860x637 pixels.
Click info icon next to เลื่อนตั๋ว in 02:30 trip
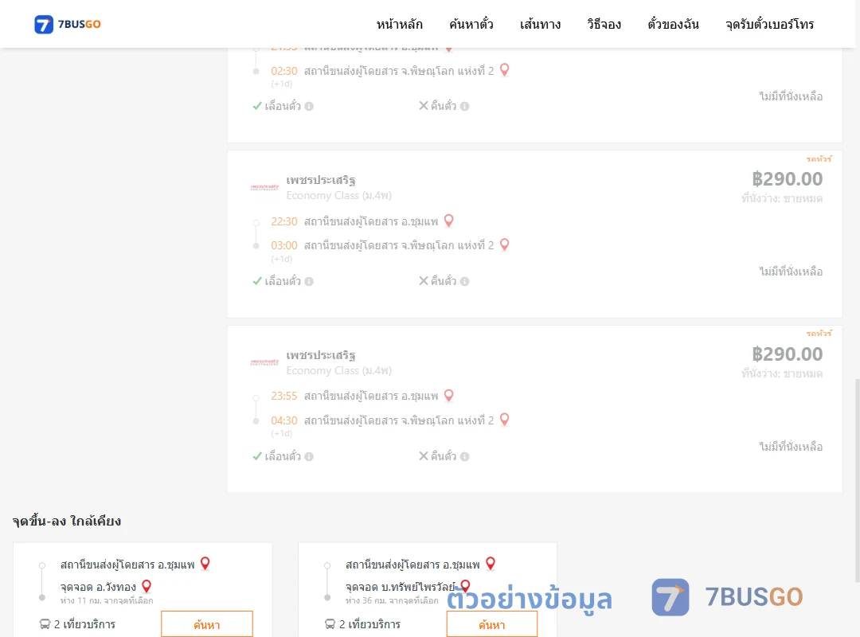point(309,107)
